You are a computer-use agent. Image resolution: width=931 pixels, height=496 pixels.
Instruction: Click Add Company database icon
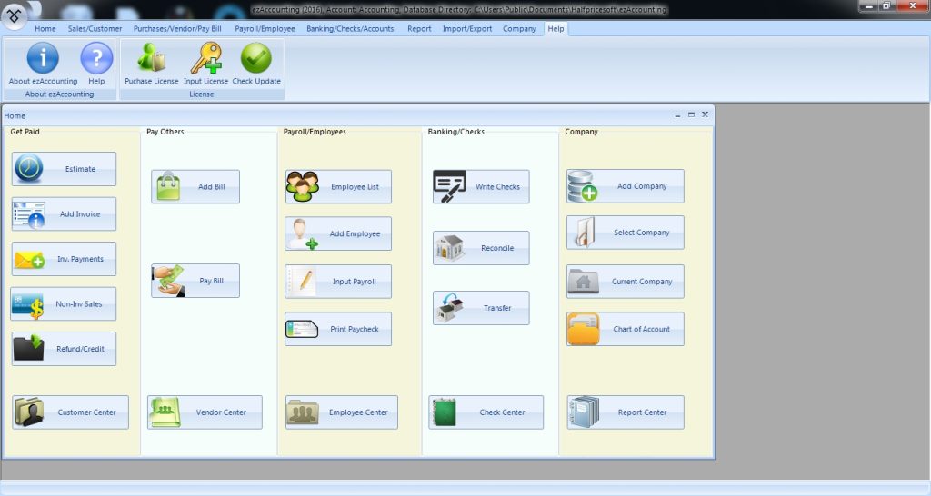click(x=626, y=186)
